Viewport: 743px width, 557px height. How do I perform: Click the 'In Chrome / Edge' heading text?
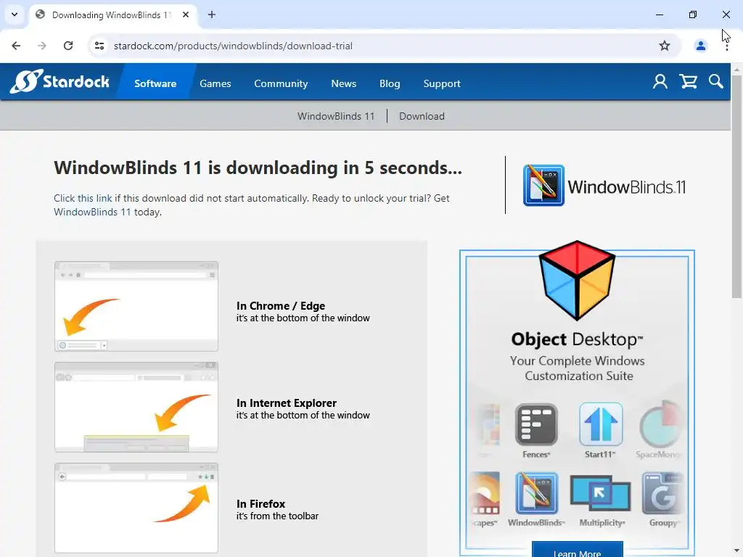[281, 306]
